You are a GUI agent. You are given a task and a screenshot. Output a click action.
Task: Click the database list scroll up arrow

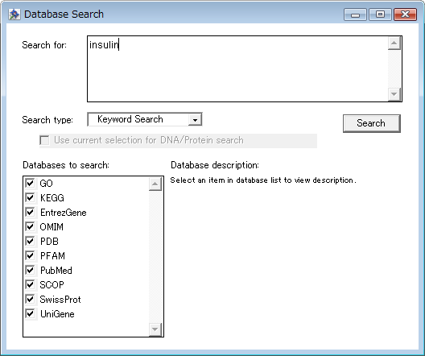click(x=155, y=184)
